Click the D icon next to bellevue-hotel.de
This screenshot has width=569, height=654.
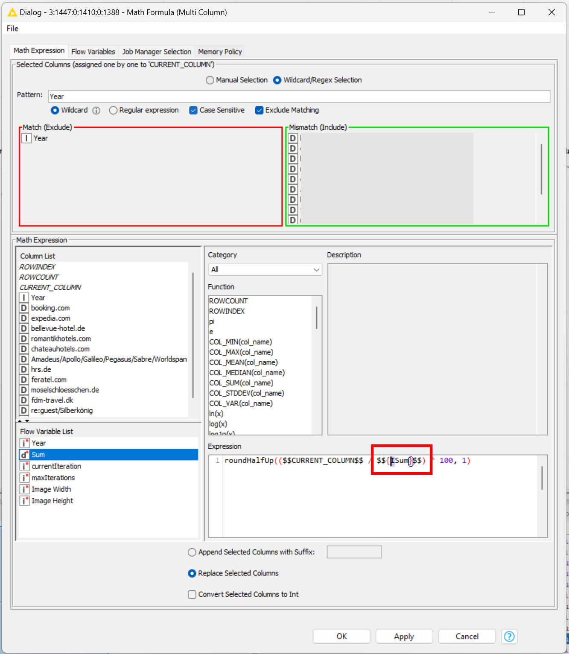coord(24,328)
